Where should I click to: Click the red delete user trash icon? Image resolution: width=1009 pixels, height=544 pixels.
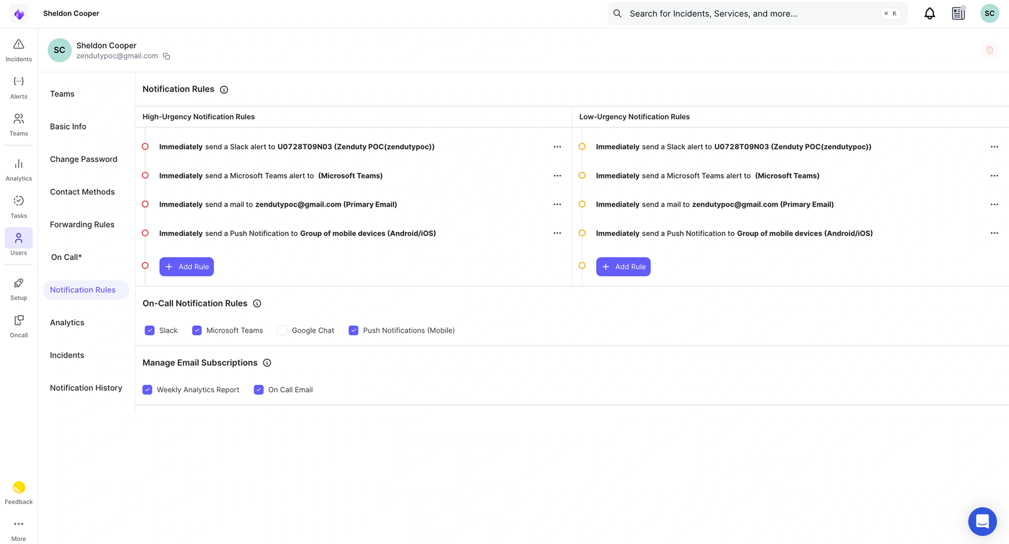[x=989, y=50]
